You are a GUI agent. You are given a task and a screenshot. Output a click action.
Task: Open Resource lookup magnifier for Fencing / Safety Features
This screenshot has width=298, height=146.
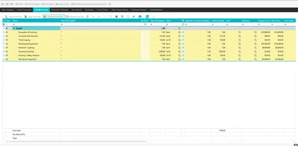click(x=256, y=55)
